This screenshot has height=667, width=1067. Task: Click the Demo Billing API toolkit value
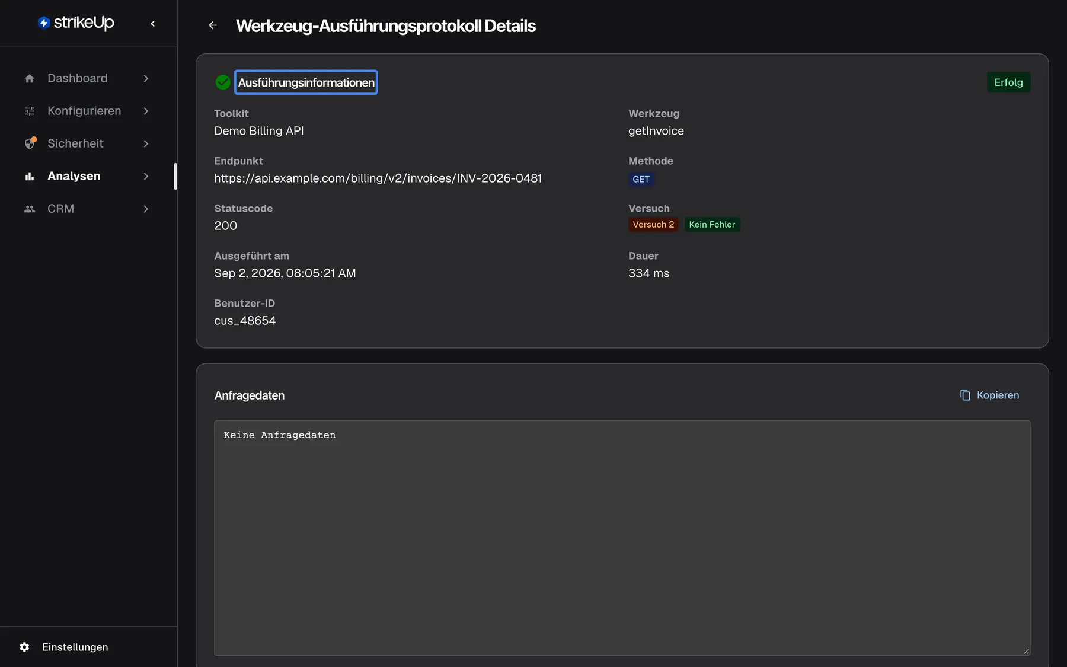258,131
